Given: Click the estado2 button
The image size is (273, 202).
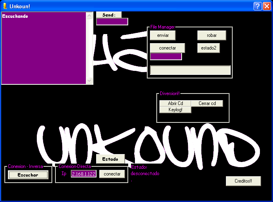Looking at the screenshot, I should 209,48.
